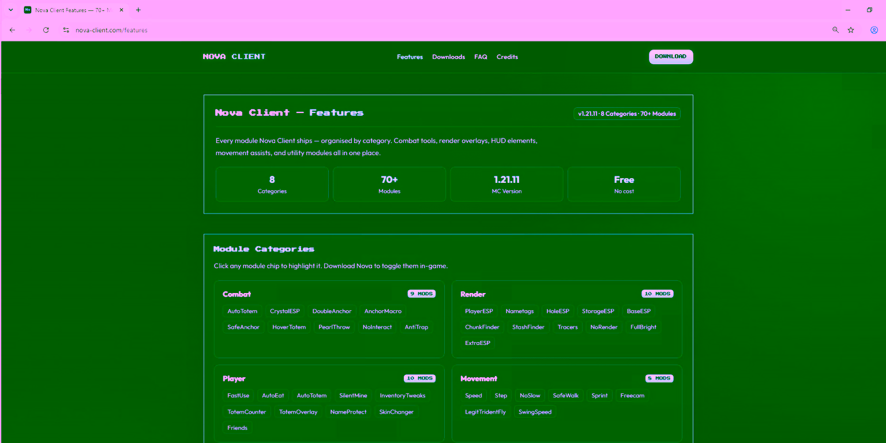Click the zoom magnifier icon in address bar
Image resolution: width=886 pixels, height=443 pixels.
(x=835, y=30)
